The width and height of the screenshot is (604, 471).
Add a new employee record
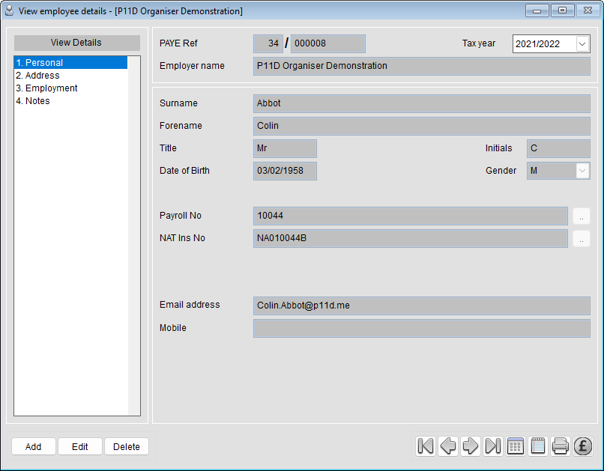point(33,446)
